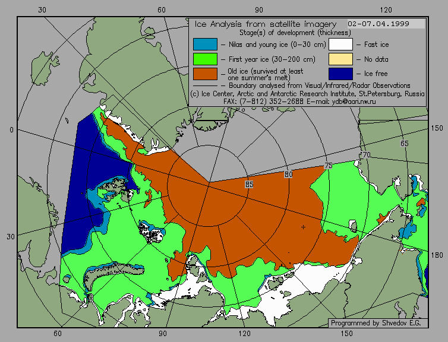The width and height of the screenshot is (448, 342).
Task: Click the No data yellow swatch
Action: pyautogui.click(x=340, y=59)
